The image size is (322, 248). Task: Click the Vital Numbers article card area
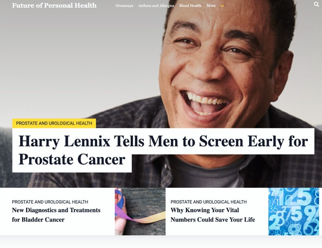(x=217, y=230)
